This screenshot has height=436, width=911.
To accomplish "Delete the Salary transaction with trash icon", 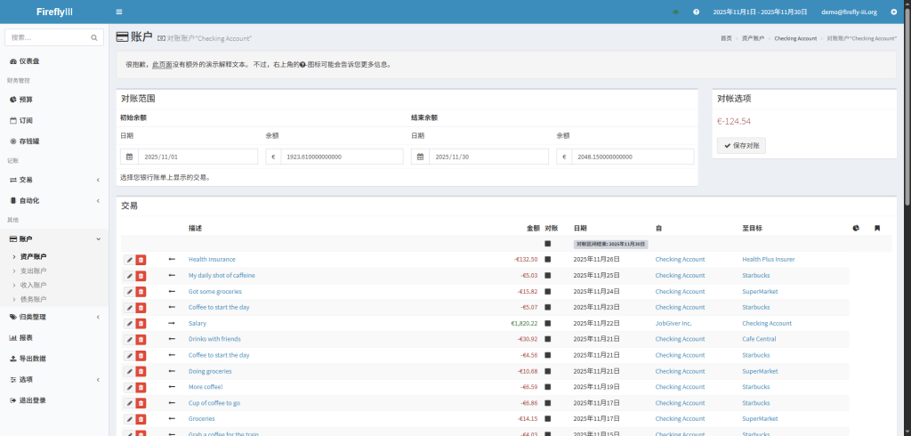I will click(x=141, y=324).
